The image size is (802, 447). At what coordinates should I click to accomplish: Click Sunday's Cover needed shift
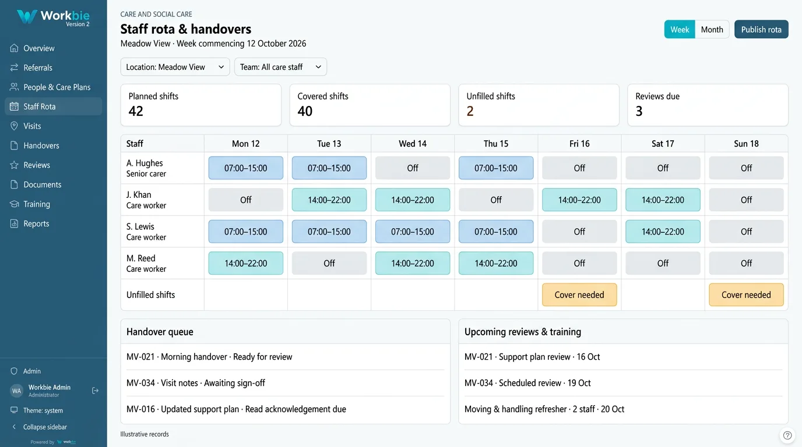pos(746,295)
